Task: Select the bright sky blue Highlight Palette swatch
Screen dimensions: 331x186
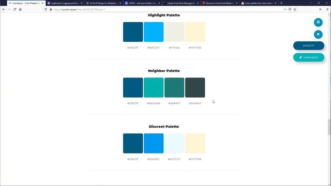Action: click(x=154, y=32)
